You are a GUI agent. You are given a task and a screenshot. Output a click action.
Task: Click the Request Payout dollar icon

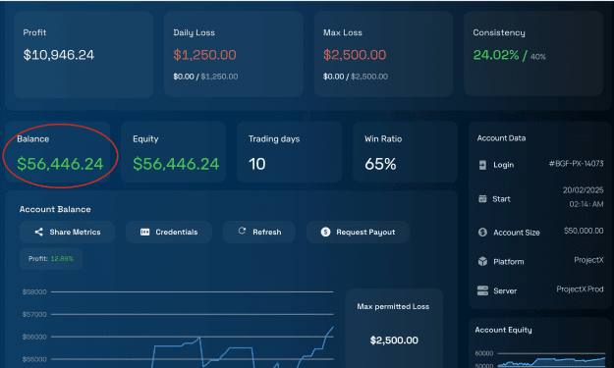click(x=325, y=232)
